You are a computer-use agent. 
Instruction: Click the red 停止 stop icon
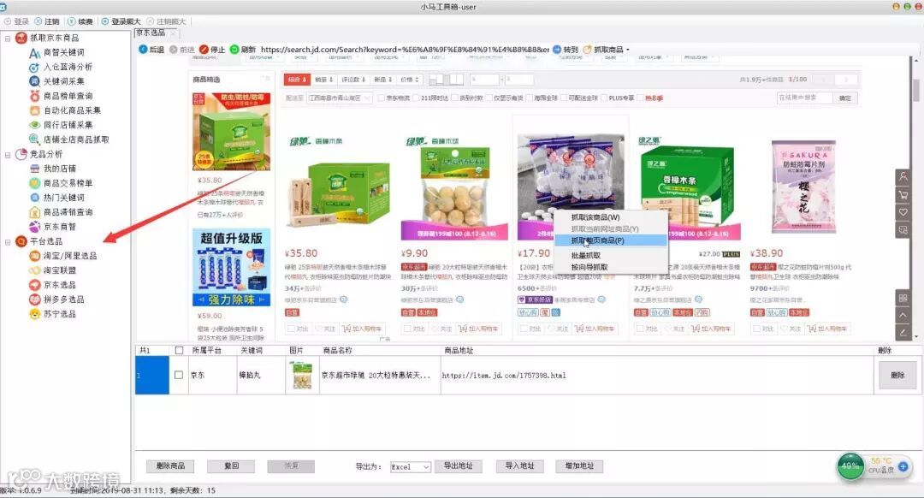click(x=204, y=50)
